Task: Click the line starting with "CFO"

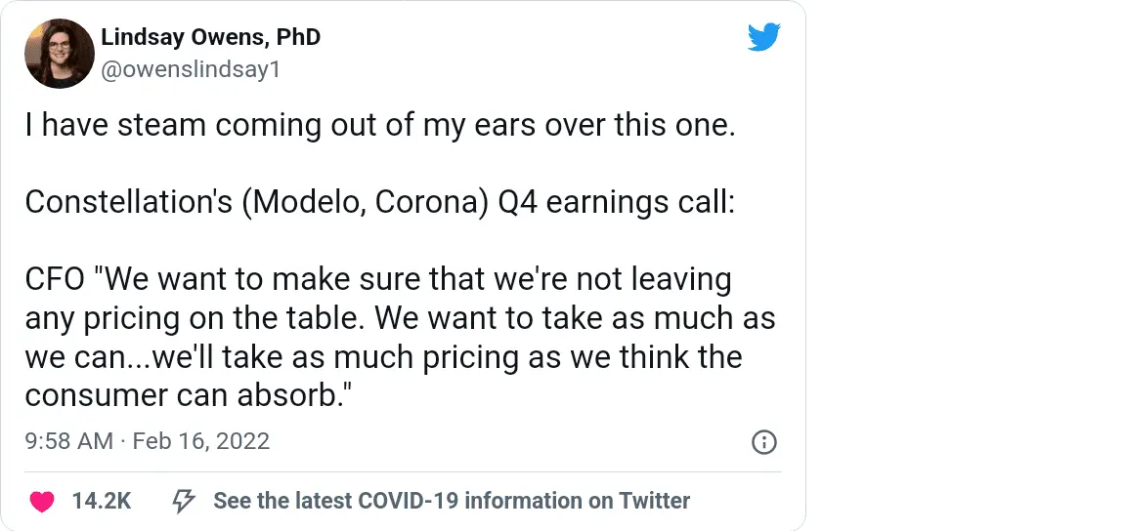Action: [x=377, y=279]
